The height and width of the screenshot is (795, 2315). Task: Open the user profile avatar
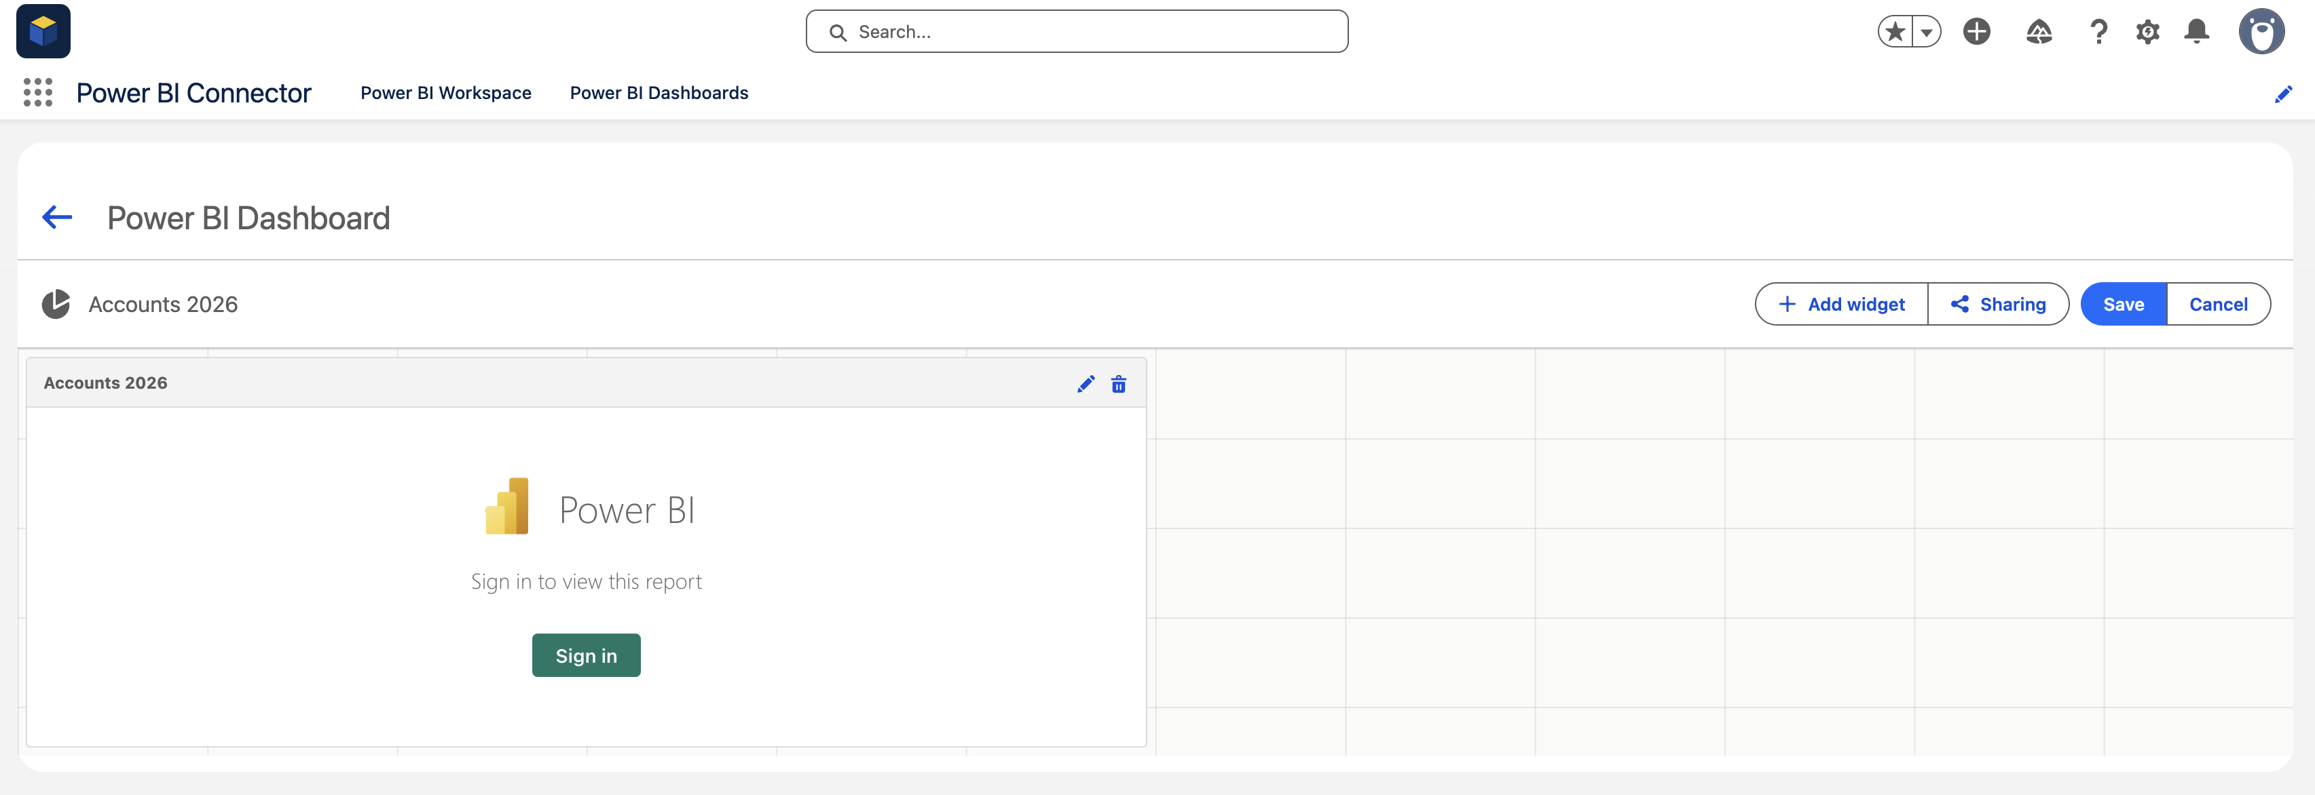(2261, 33)
